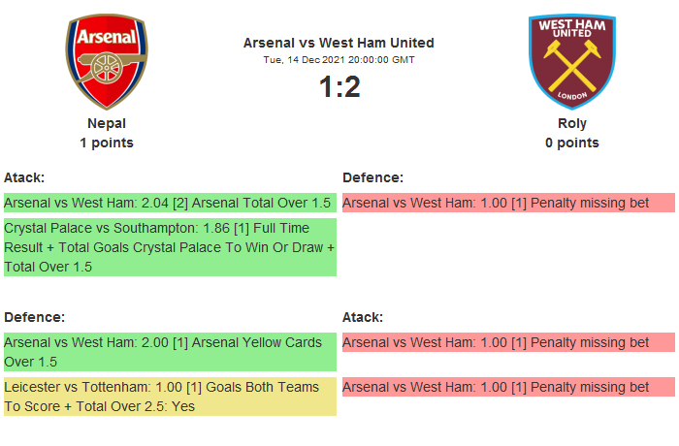This screenshot has height=446, width=679.
Task: Open player Roly's name
Action: tap(571, 123)
